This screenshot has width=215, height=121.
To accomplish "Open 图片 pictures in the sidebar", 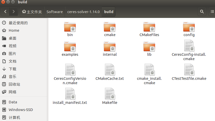I will [24, 53].
